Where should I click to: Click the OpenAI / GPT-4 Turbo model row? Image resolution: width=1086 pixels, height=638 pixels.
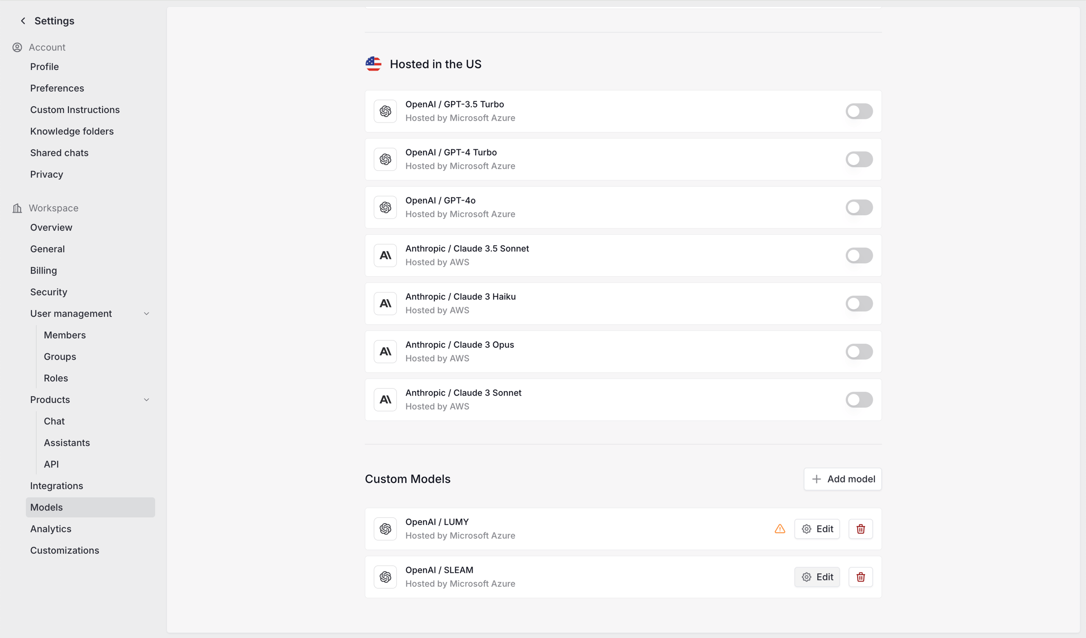pos(623,159)
